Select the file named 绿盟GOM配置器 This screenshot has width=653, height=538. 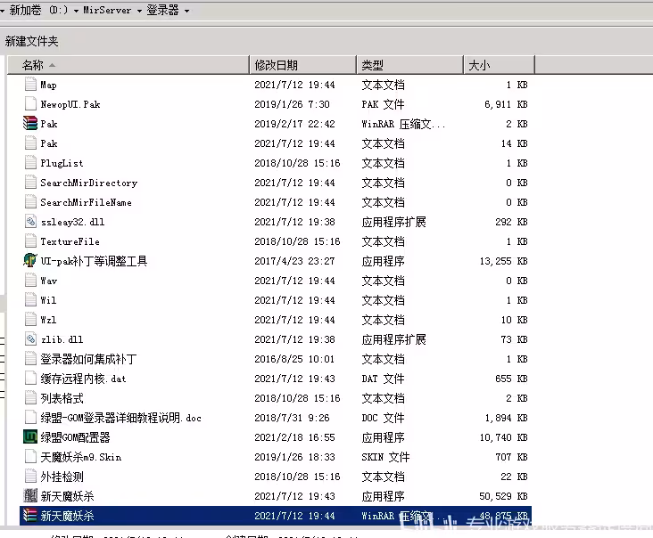pos(75,437)
